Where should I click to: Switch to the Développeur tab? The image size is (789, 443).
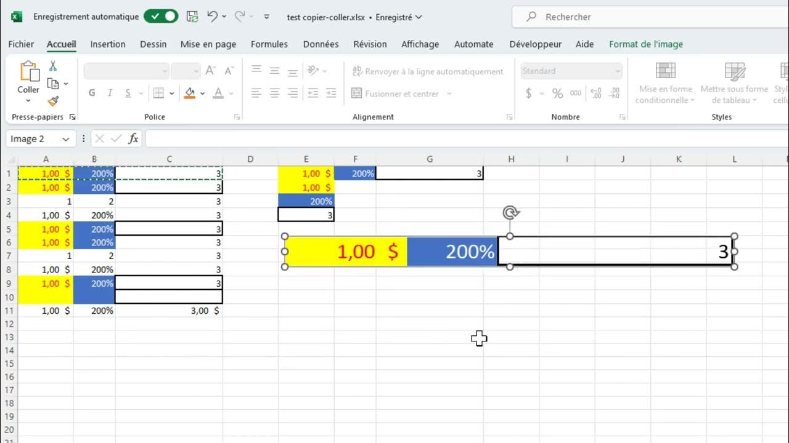536,44
